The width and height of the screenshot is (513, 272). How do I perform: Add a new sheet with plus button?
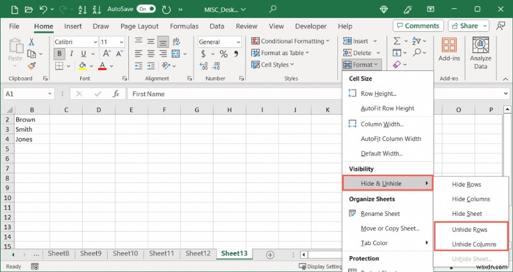tap(270, 255)
